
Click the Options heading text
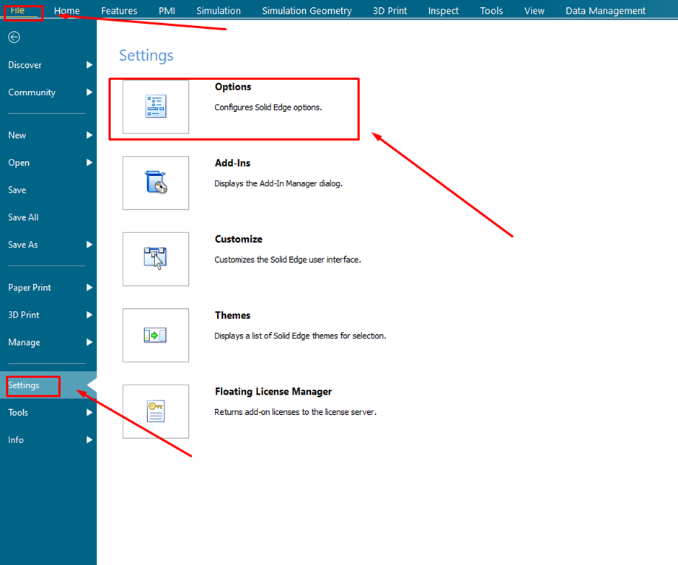pyautogui.click(x=233, y=87)
